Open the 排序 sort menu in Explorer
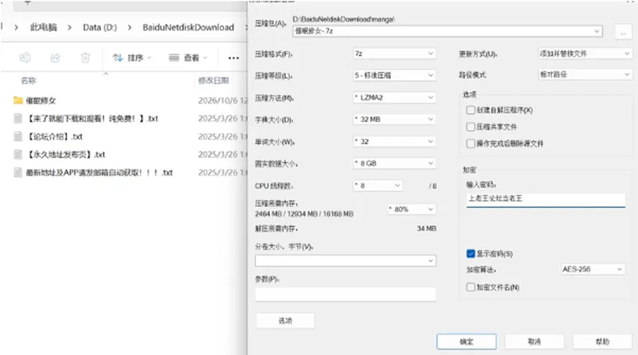Viewport: 638px width, 355px height. (132, 58)
